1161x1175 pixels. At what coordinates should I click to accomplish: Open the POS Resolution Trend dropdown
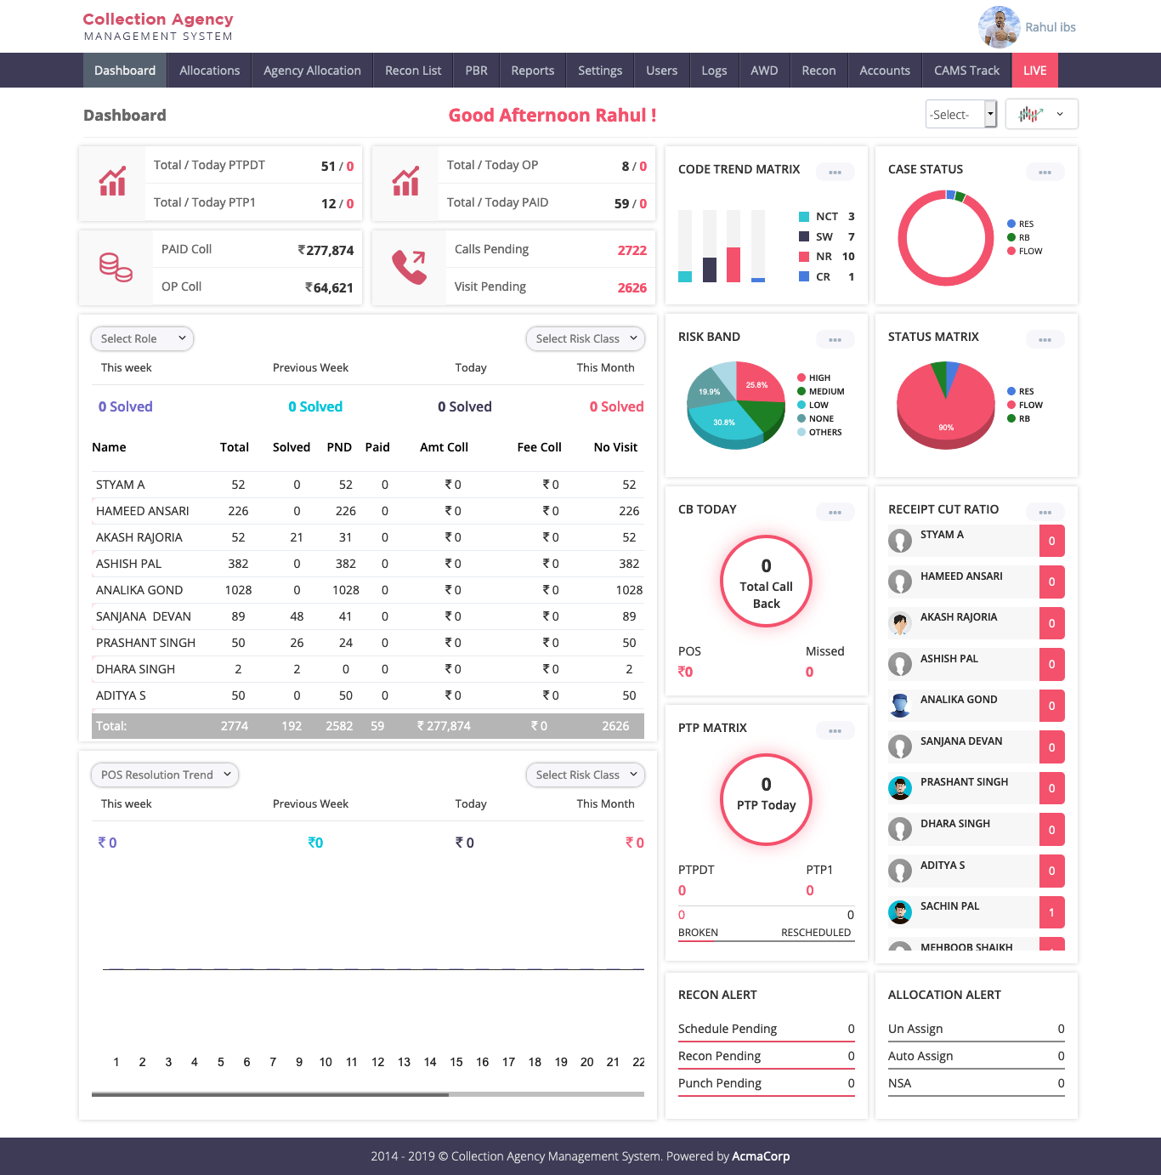tap(165, 775)
